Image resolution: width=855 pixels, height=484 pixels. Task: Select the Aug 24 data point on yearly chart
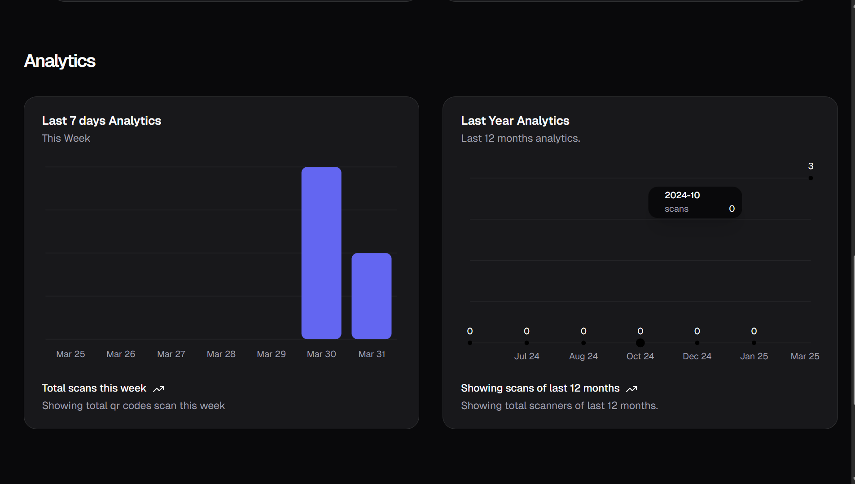point(583,343)
